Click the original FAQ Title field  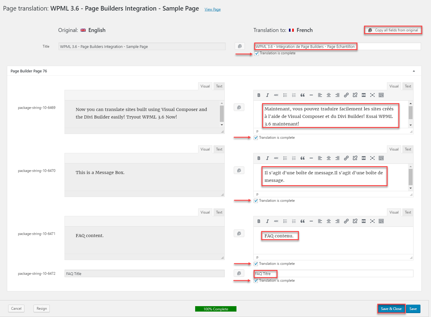point(144,274)
